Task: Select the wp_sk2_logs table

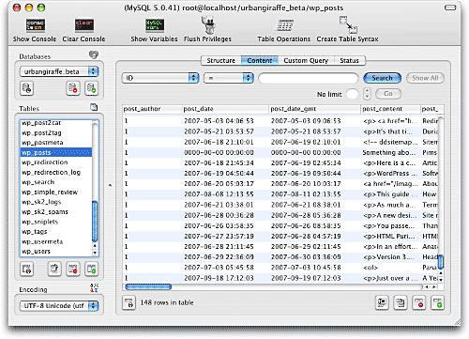Action: coord(56,202)
